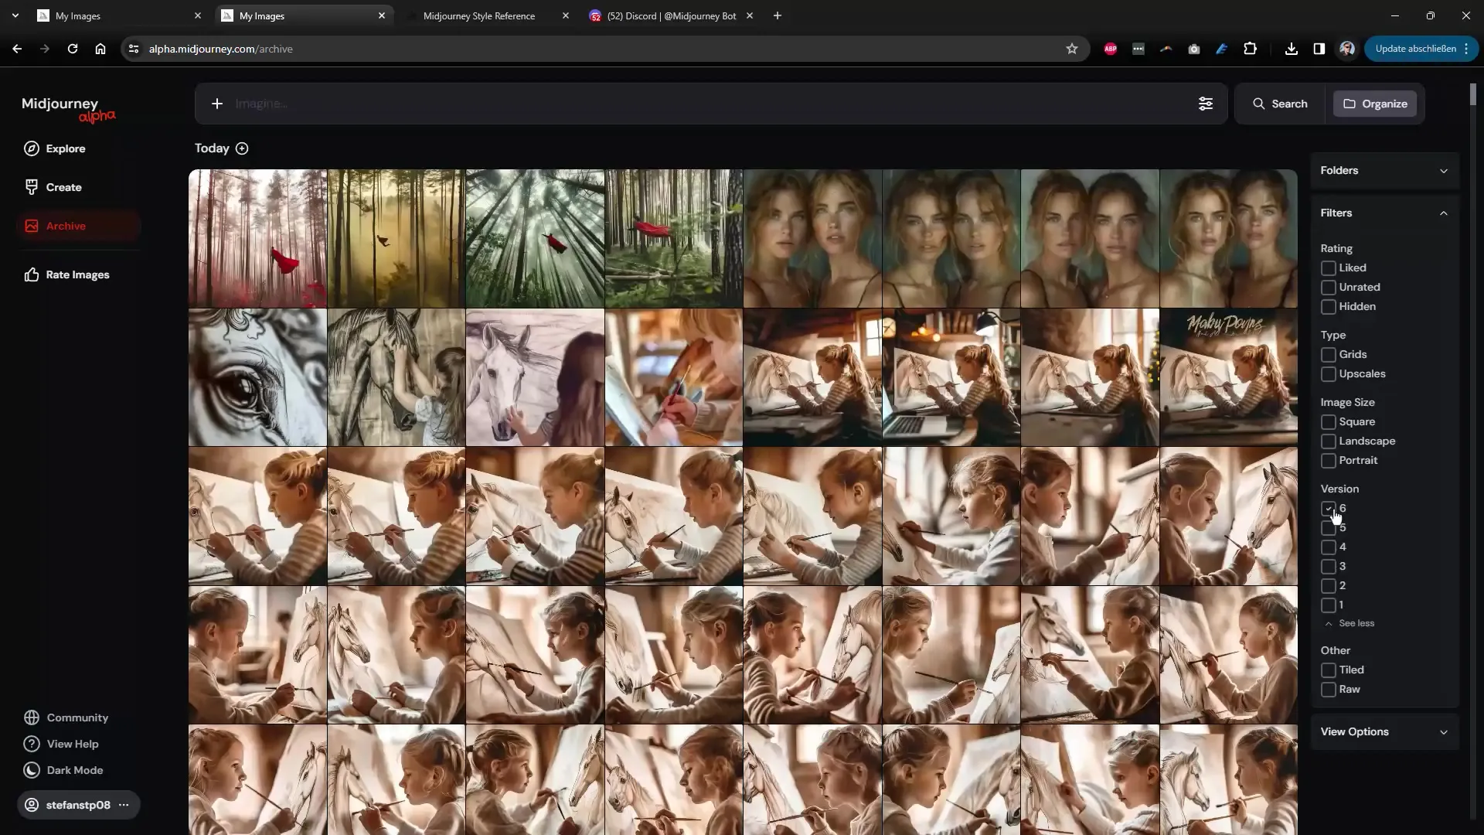
Task: Enable the Portrait image size filter
Action: point(1329,460)
